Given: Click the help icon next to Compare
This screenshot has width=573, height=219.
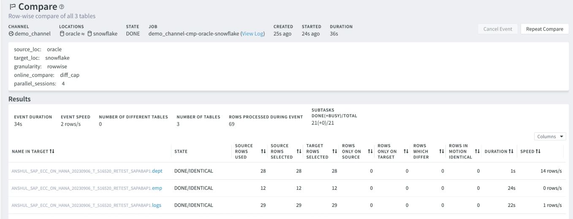Looking at the screenshot, I should click(x=62, y=7).
